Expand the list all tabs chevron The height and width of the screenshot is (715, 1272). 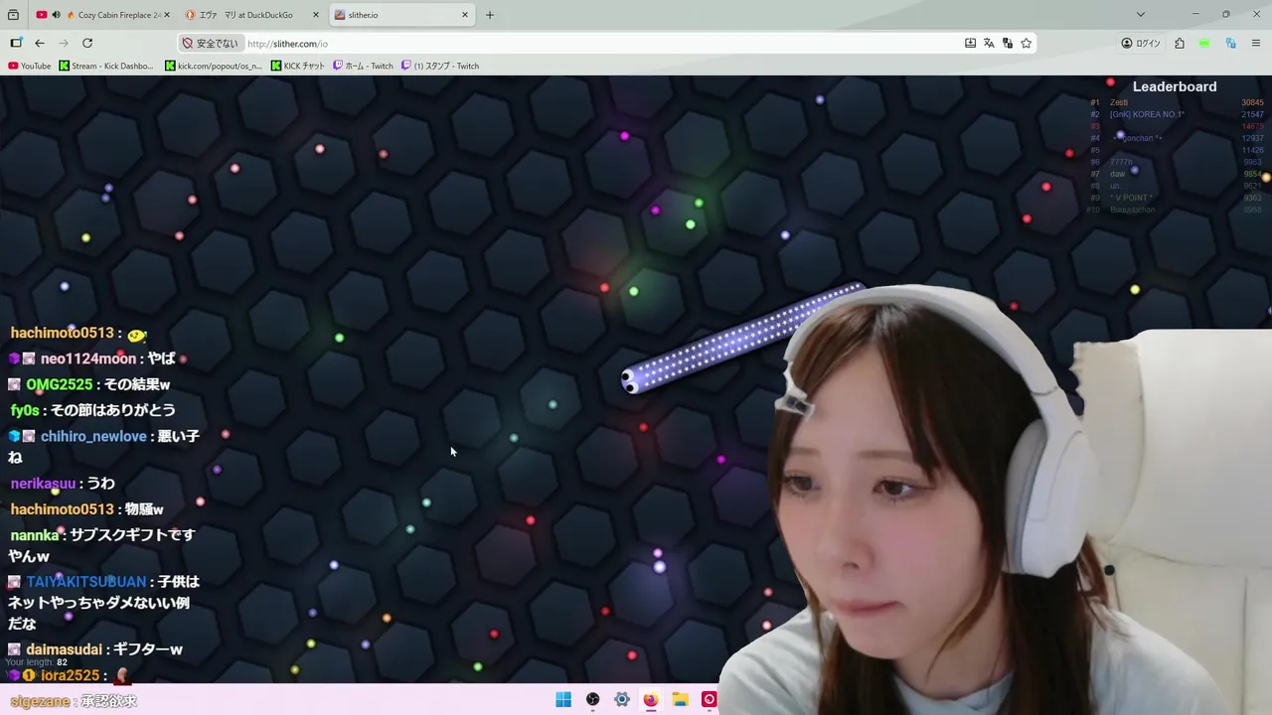coord(1141,15)
